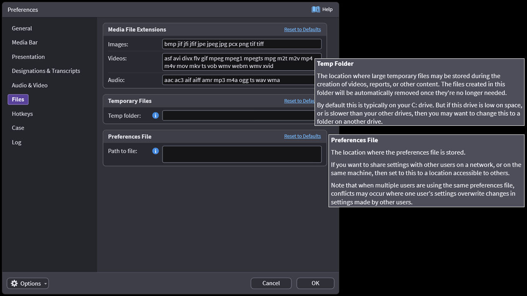Open Audio & Video preferences
This screenshot has height=296, width=527.
(30, 85)
